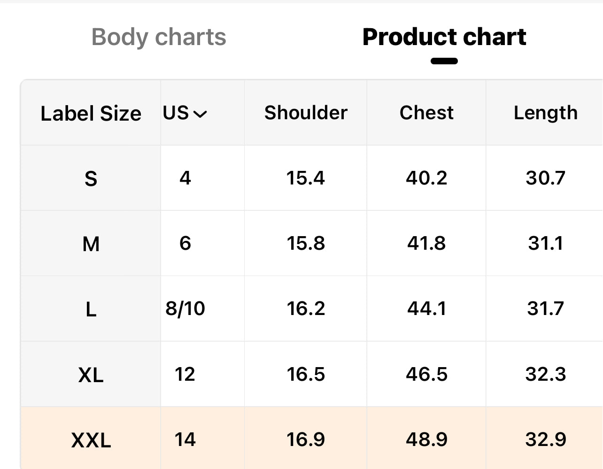Image resolution: width=603 pixels, height=469 pixels.
Task: Click the Chest column header
Action: tap(426, 113)
